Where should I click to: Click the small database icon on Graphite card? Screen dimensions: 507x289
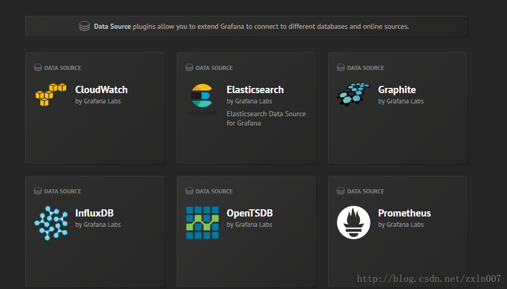click(341, 67)
